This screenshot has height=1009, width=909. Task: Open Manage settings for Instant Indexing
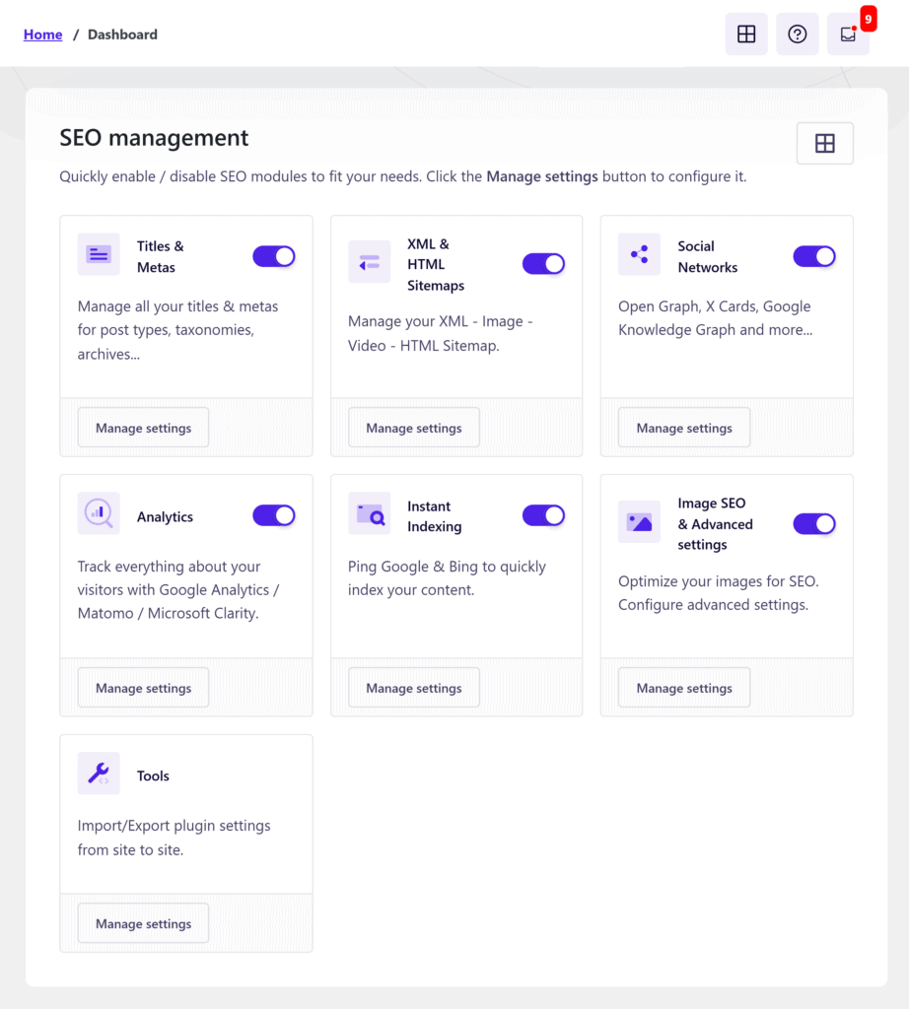pyautogui.click(x=413, y=687)
